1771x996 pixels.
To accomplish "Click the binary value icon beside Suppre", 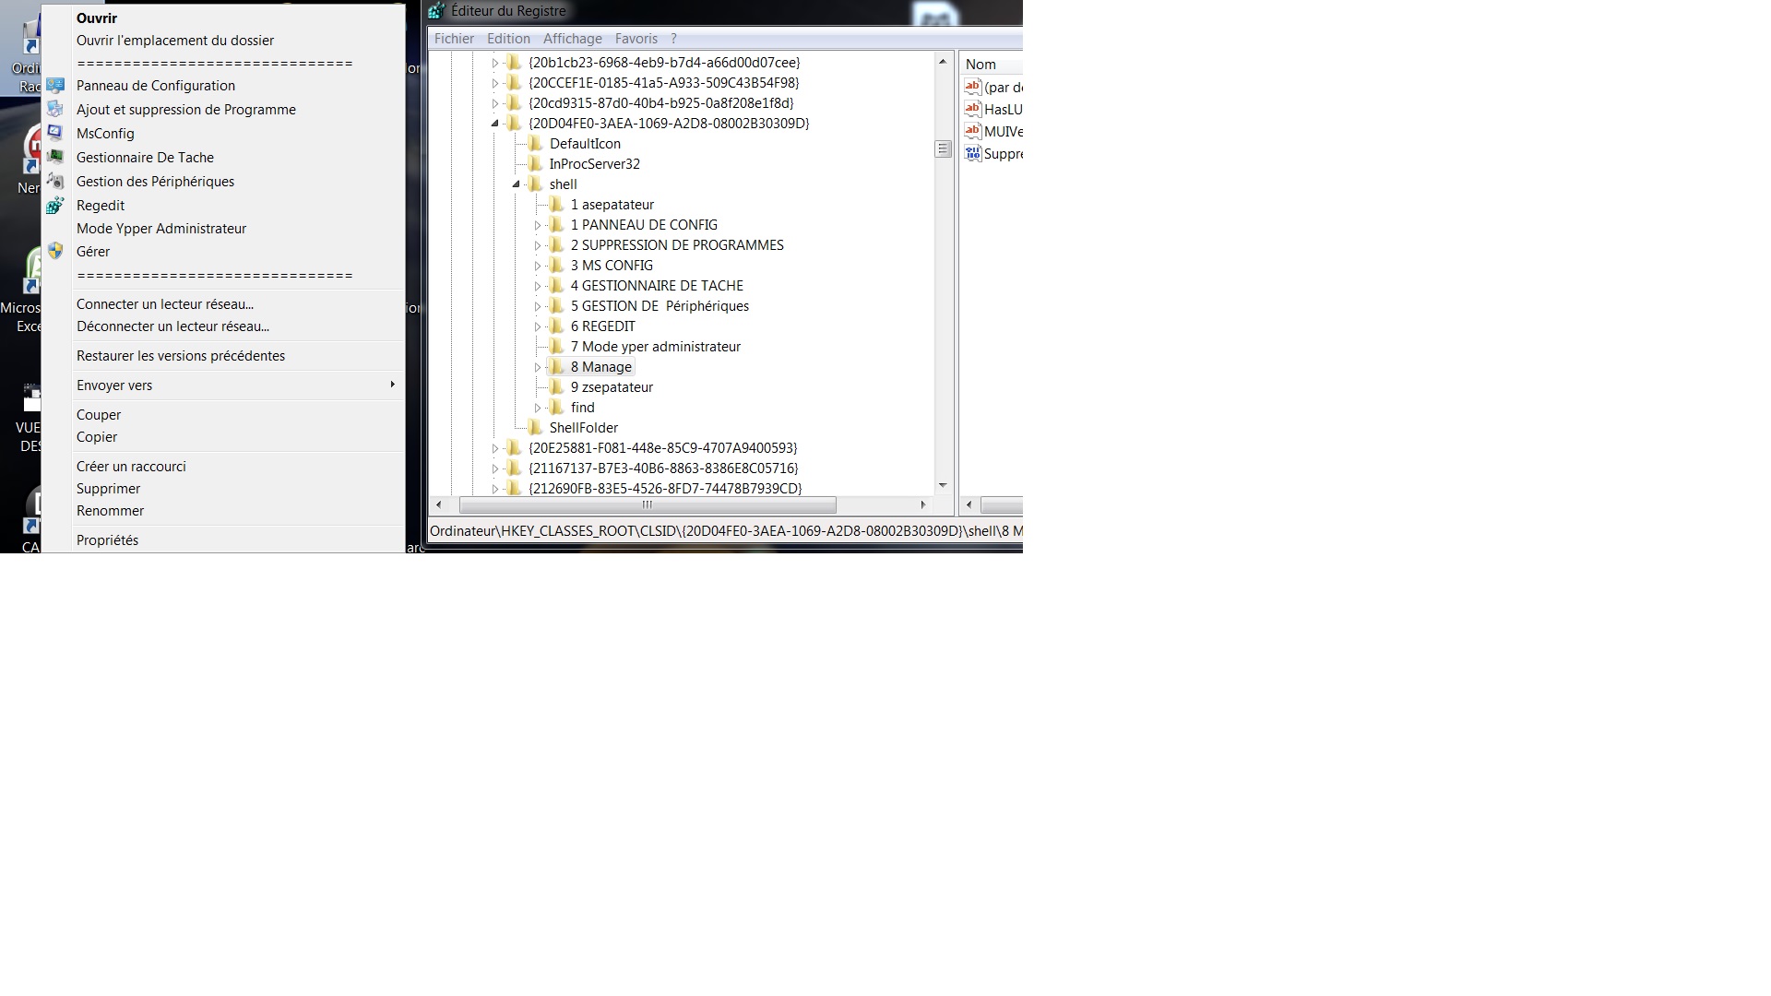I will pyautogui.click(x=972, y=153).
